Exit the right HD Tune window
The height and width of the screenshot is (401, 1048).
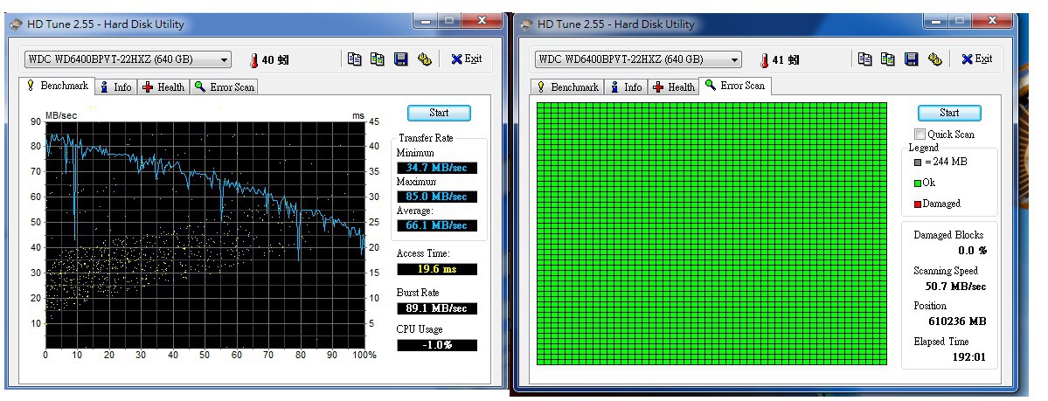[977, 59]
